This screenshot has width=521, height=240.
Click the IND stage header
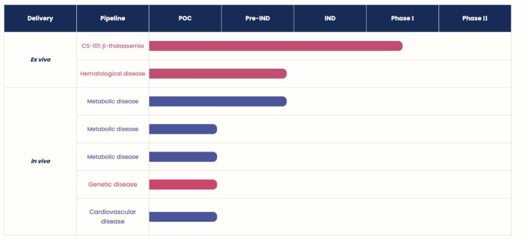tap(330, 19)
